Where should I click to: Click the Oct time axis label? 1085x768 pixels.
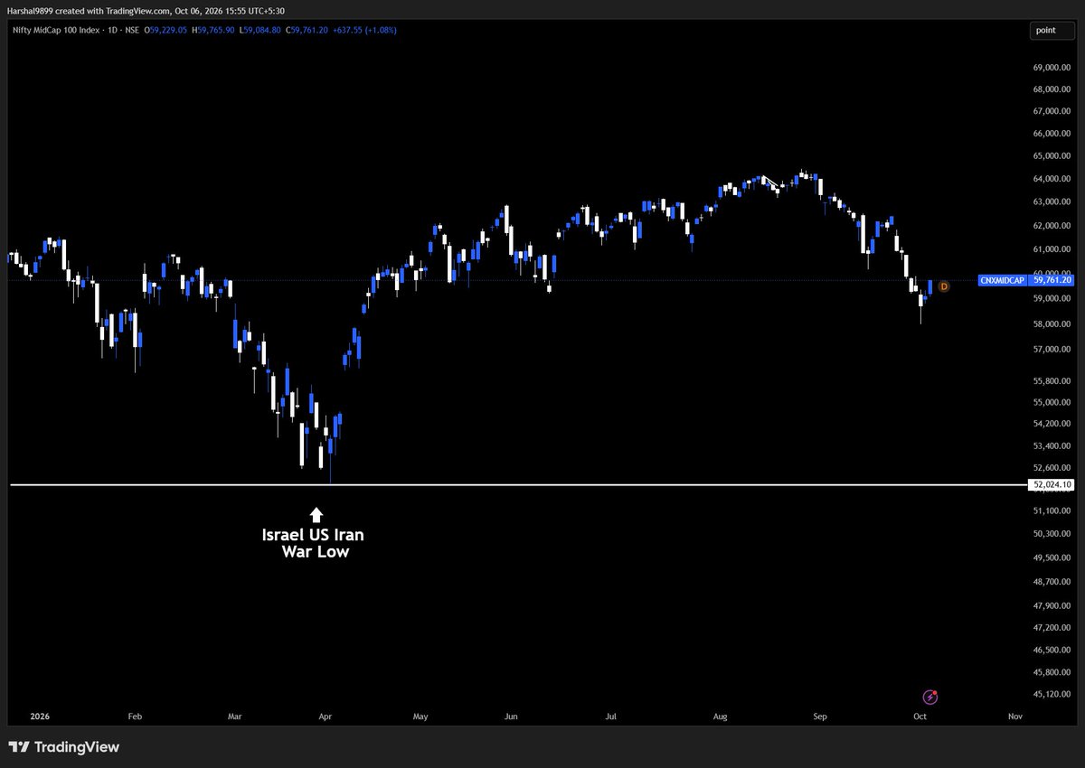tap(920, 716)
